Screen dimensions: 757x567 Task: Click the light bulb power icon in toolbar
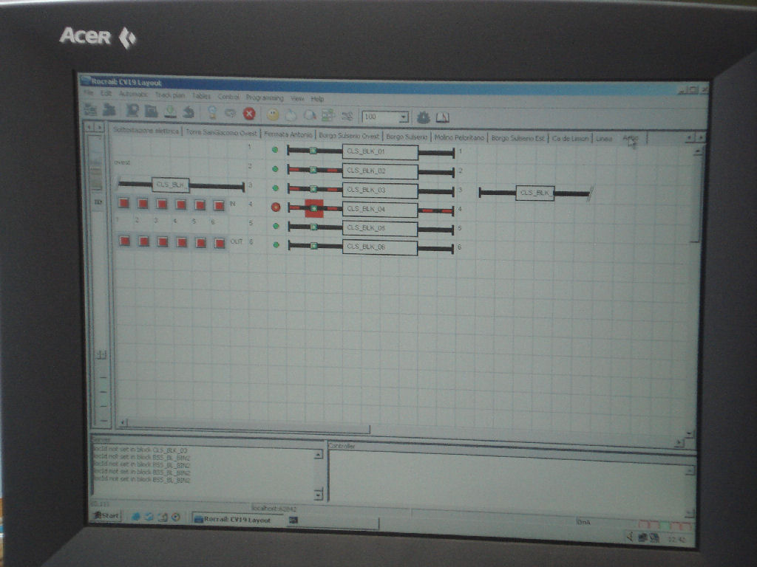(x=211, y=112)
